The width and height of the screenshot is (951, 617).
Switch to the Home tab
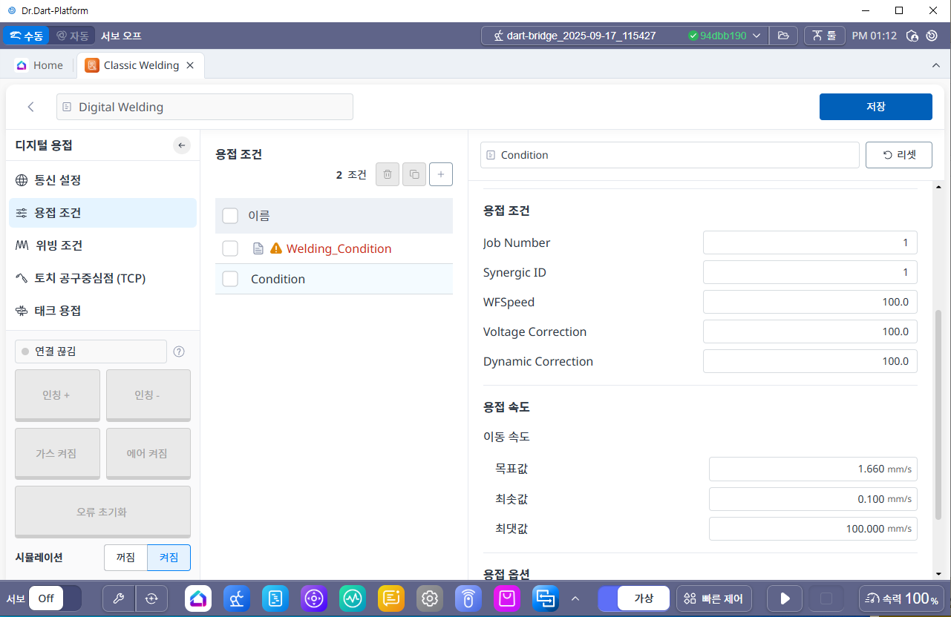(x=40, y=65)
